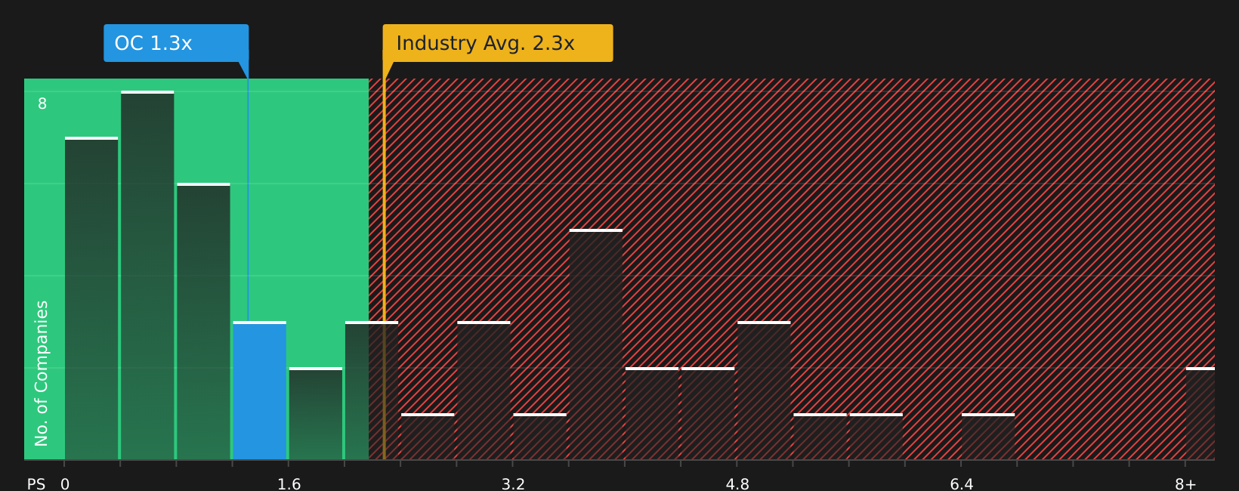Image resolution: width=1239 pixels, height=491 pixels.
Task: Click the x-axis label 1.6
Action: click(x=289, y=484)
